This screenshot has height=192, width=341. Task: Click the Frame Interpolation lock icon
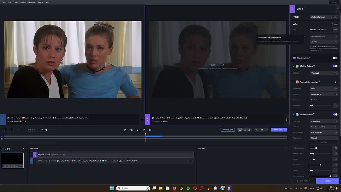(335, 82)
